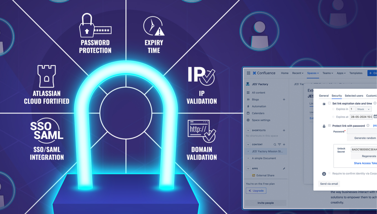The width and height of the screenshot is (377, 214).
Task: Open the Apps dropdown in top navigation
Action: click(x=341, y=73)
